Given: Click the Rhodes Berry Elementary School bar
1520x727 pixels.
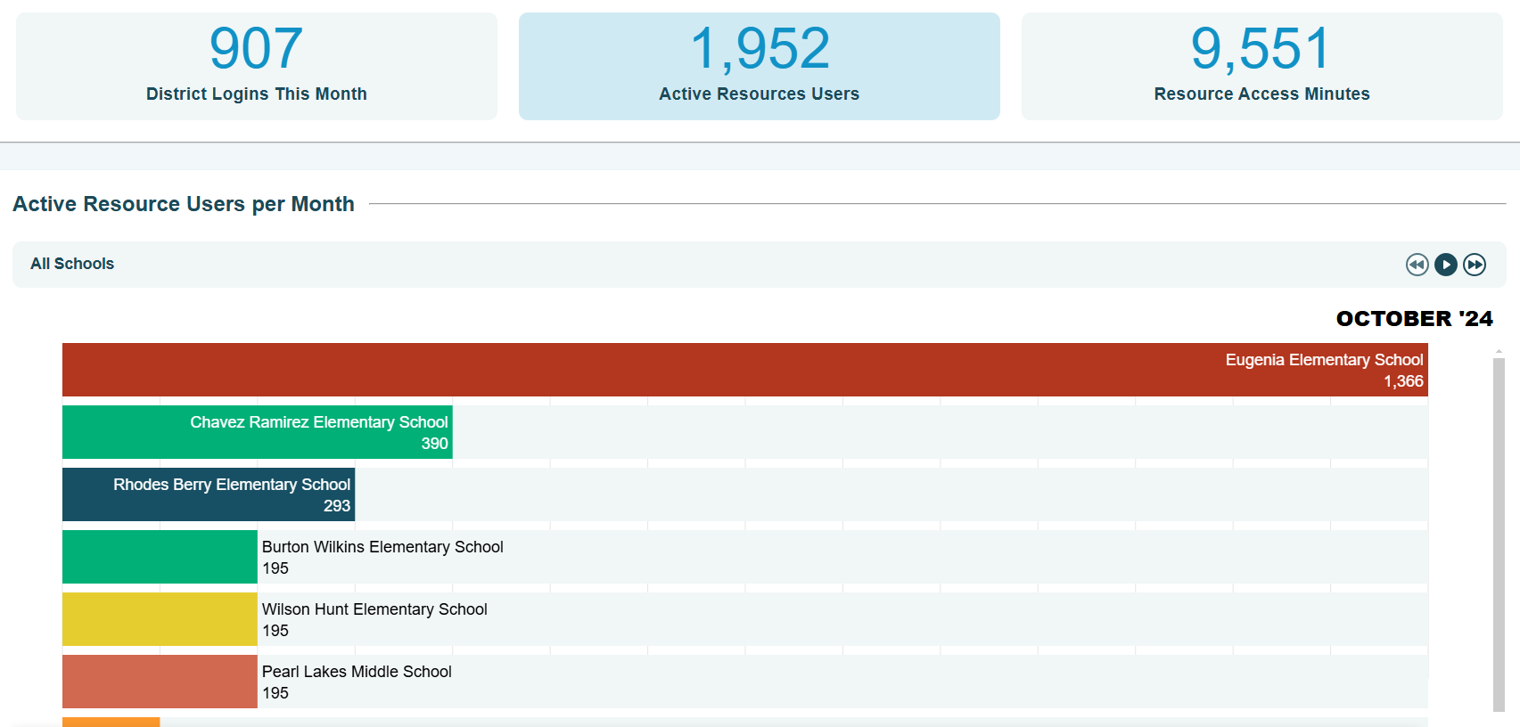Looking at the screenshot, I should (x=209, y=494).
